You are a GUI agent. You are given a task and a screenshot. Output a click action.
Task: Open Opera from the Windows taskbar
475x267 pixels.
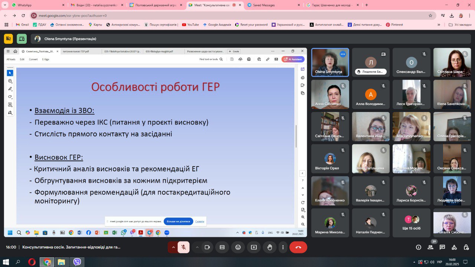(32, 262)
